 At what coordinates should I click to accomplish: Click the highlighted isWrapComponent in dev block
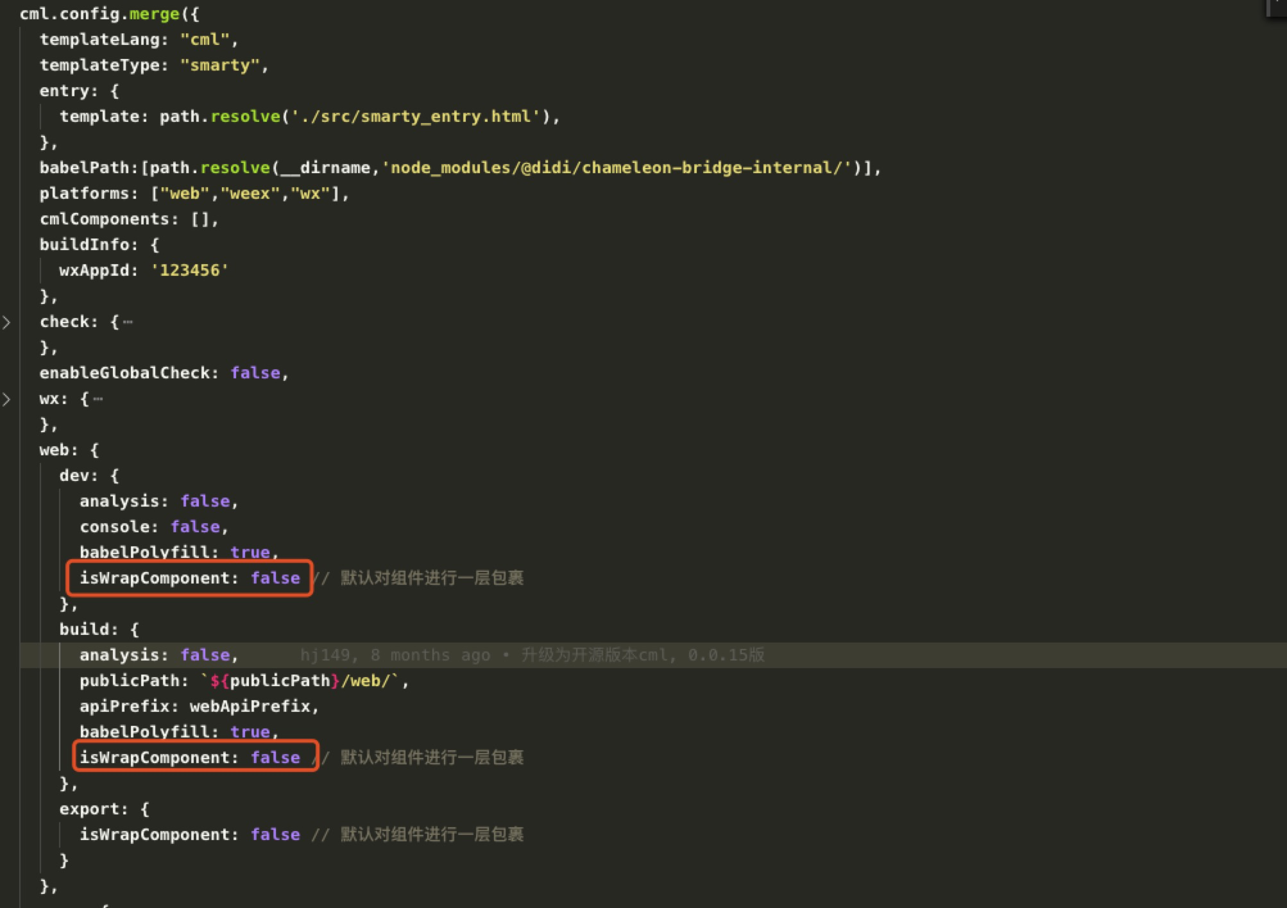pyautogui.click(x=158, y=578)
